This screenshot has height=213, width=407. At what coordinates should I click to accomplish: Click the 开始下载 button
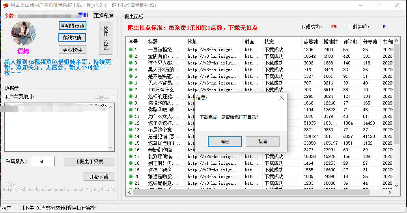[99, 177]
